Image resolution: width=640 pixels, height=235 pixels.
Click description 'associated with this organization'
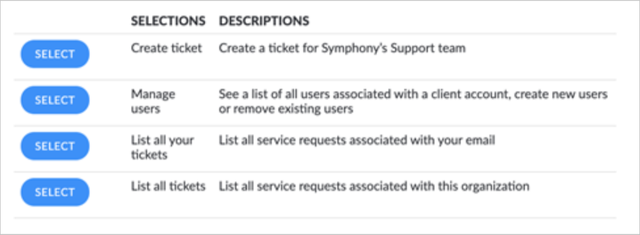[x=374, y=187]
